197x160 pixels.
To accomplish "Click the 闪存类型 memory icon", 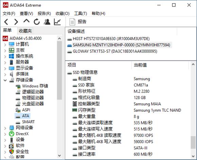I will pos(75,110).
